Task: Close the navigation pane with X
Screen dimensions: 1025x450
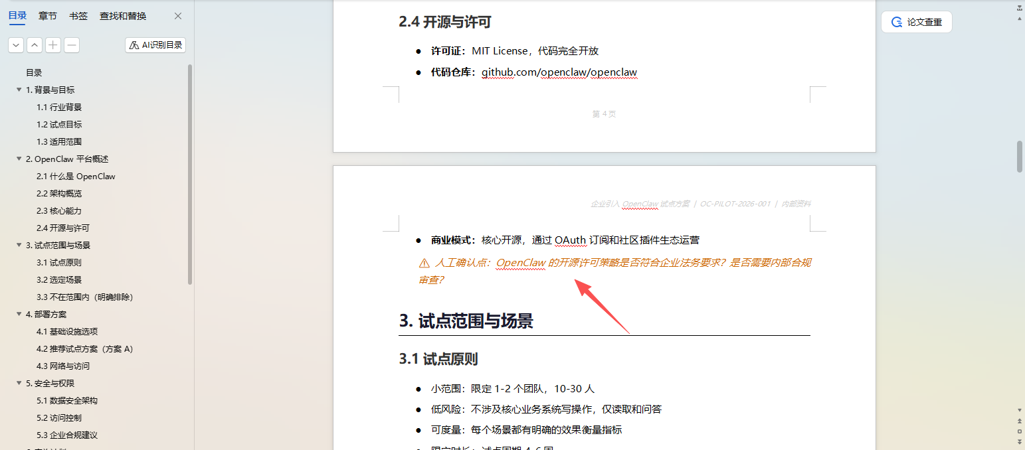Action: pos(177,16)
